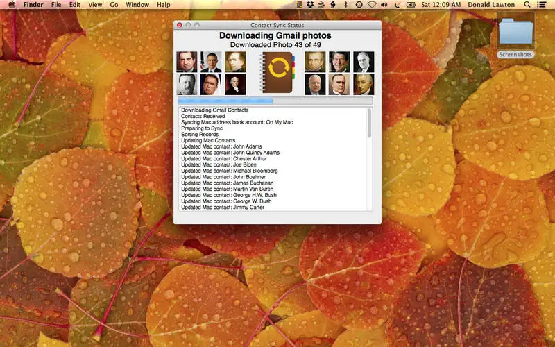Viewport: 555px width, 347px height.
Task: Select middle photo in bottom row, left group
Action: point(211,84)
